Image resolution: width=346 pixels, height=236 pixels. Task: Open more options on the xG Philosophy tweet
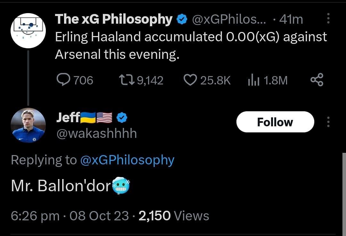point(328,18)
